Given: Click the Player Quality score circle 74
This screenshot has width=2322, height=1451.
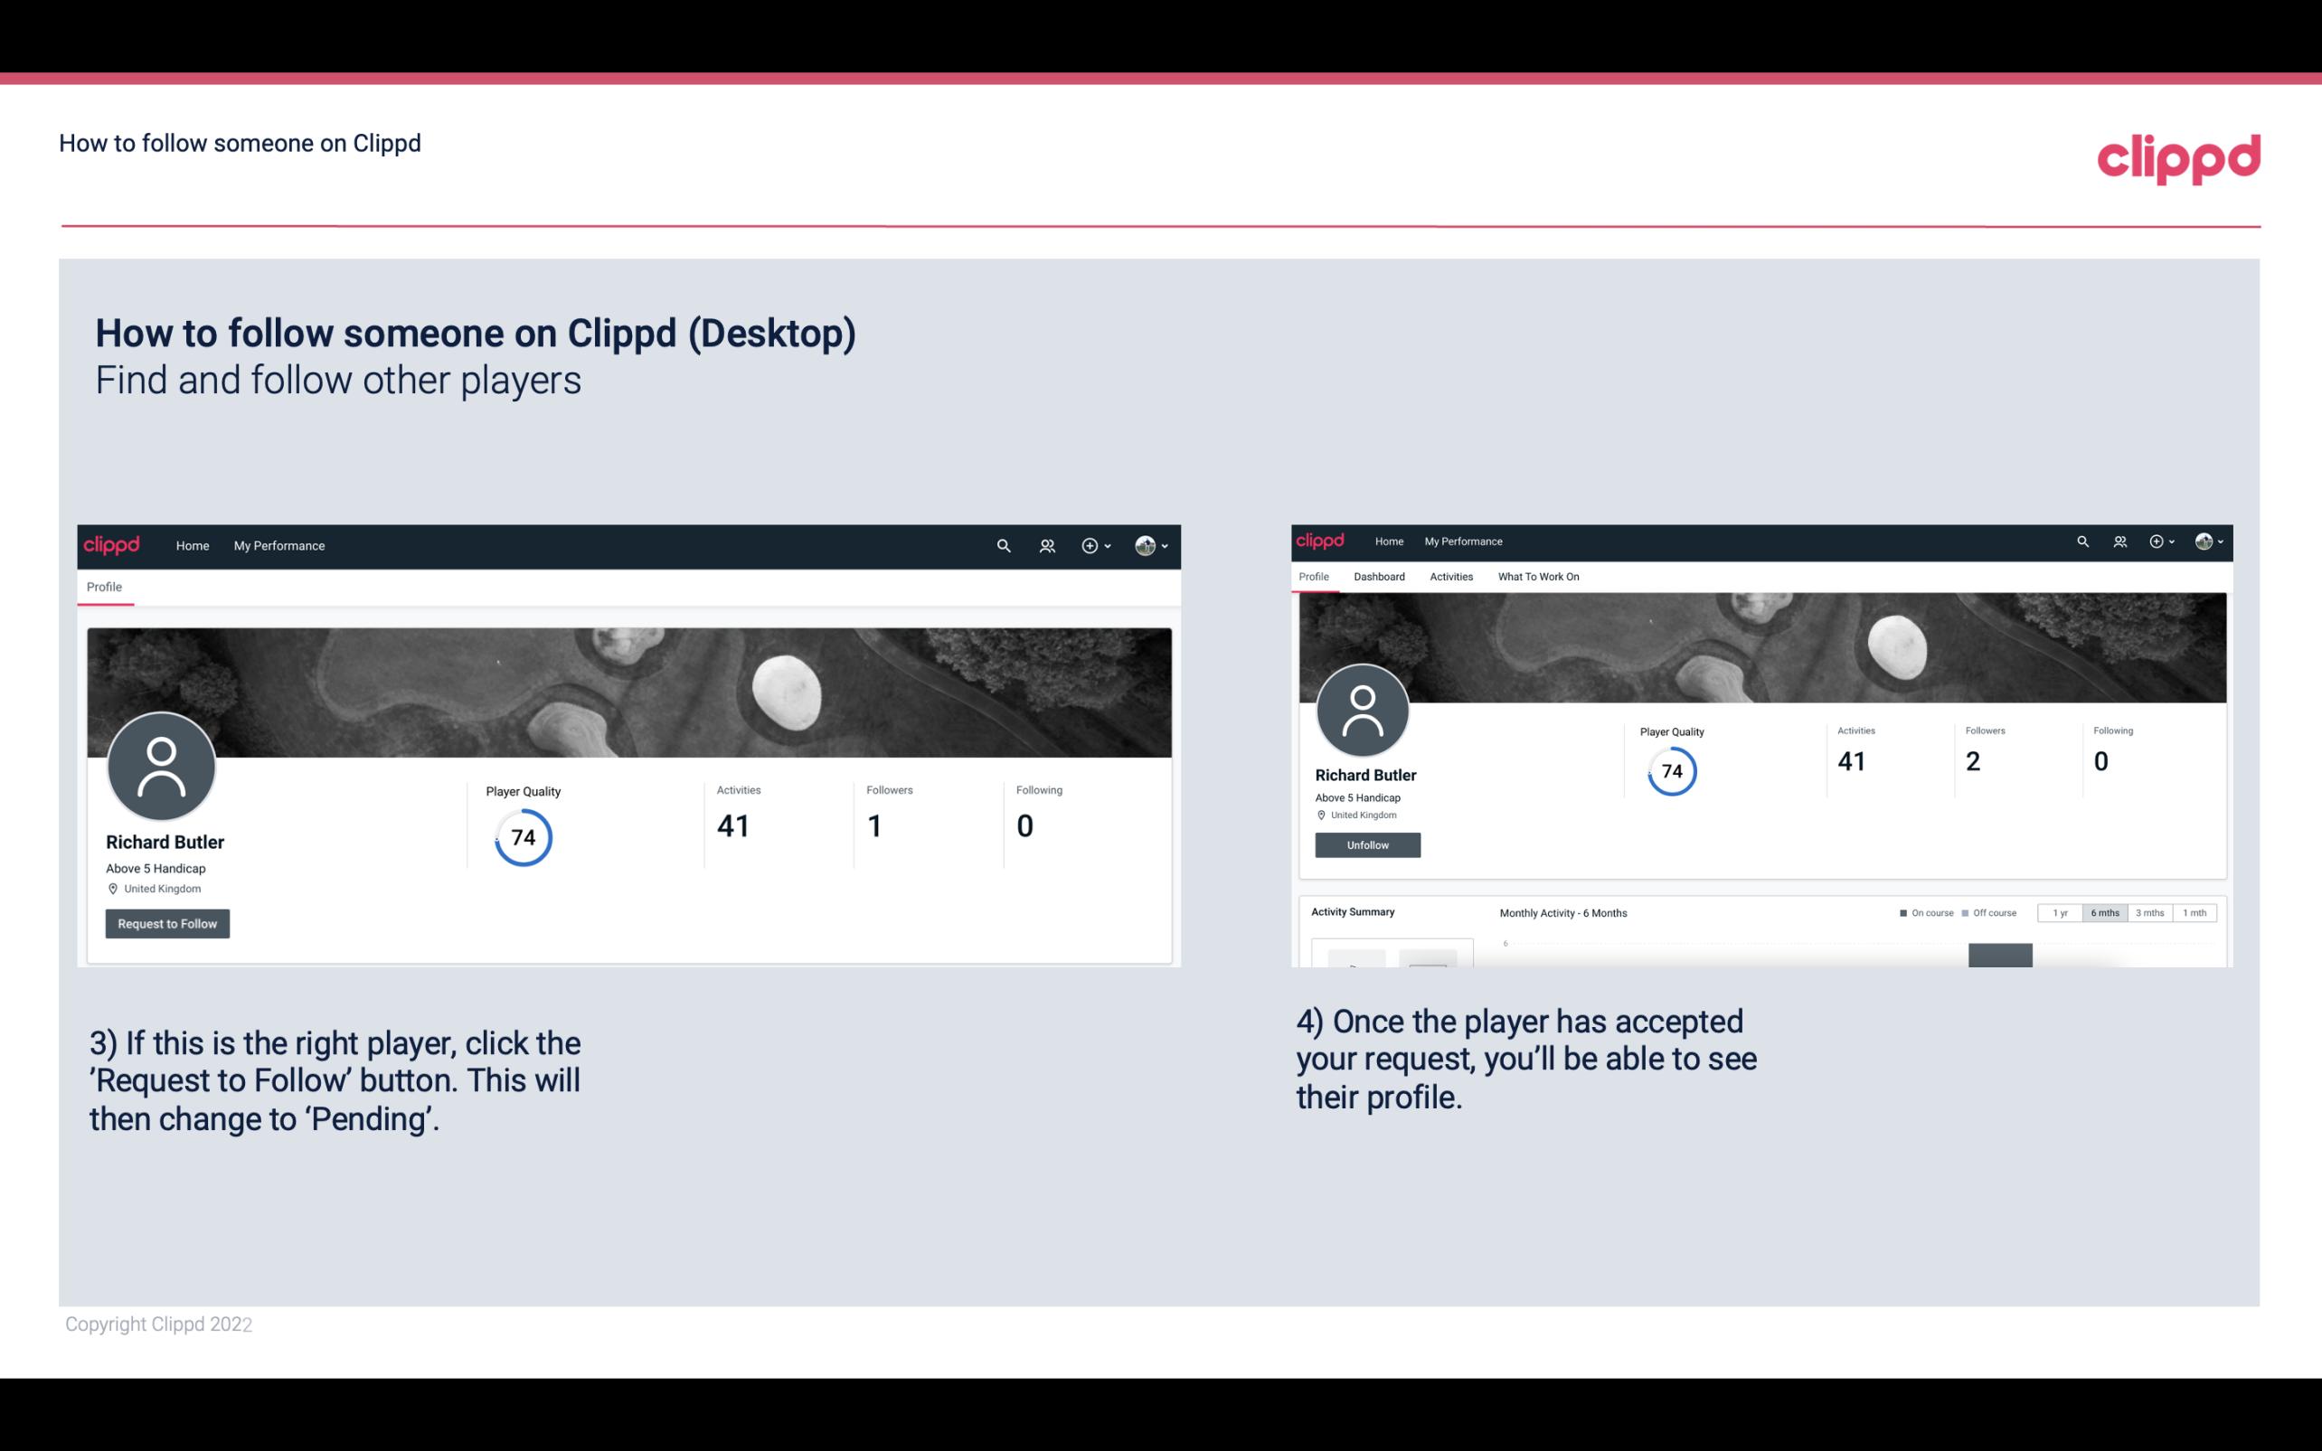Looking at the screenshot, I should tap(522, 836).
